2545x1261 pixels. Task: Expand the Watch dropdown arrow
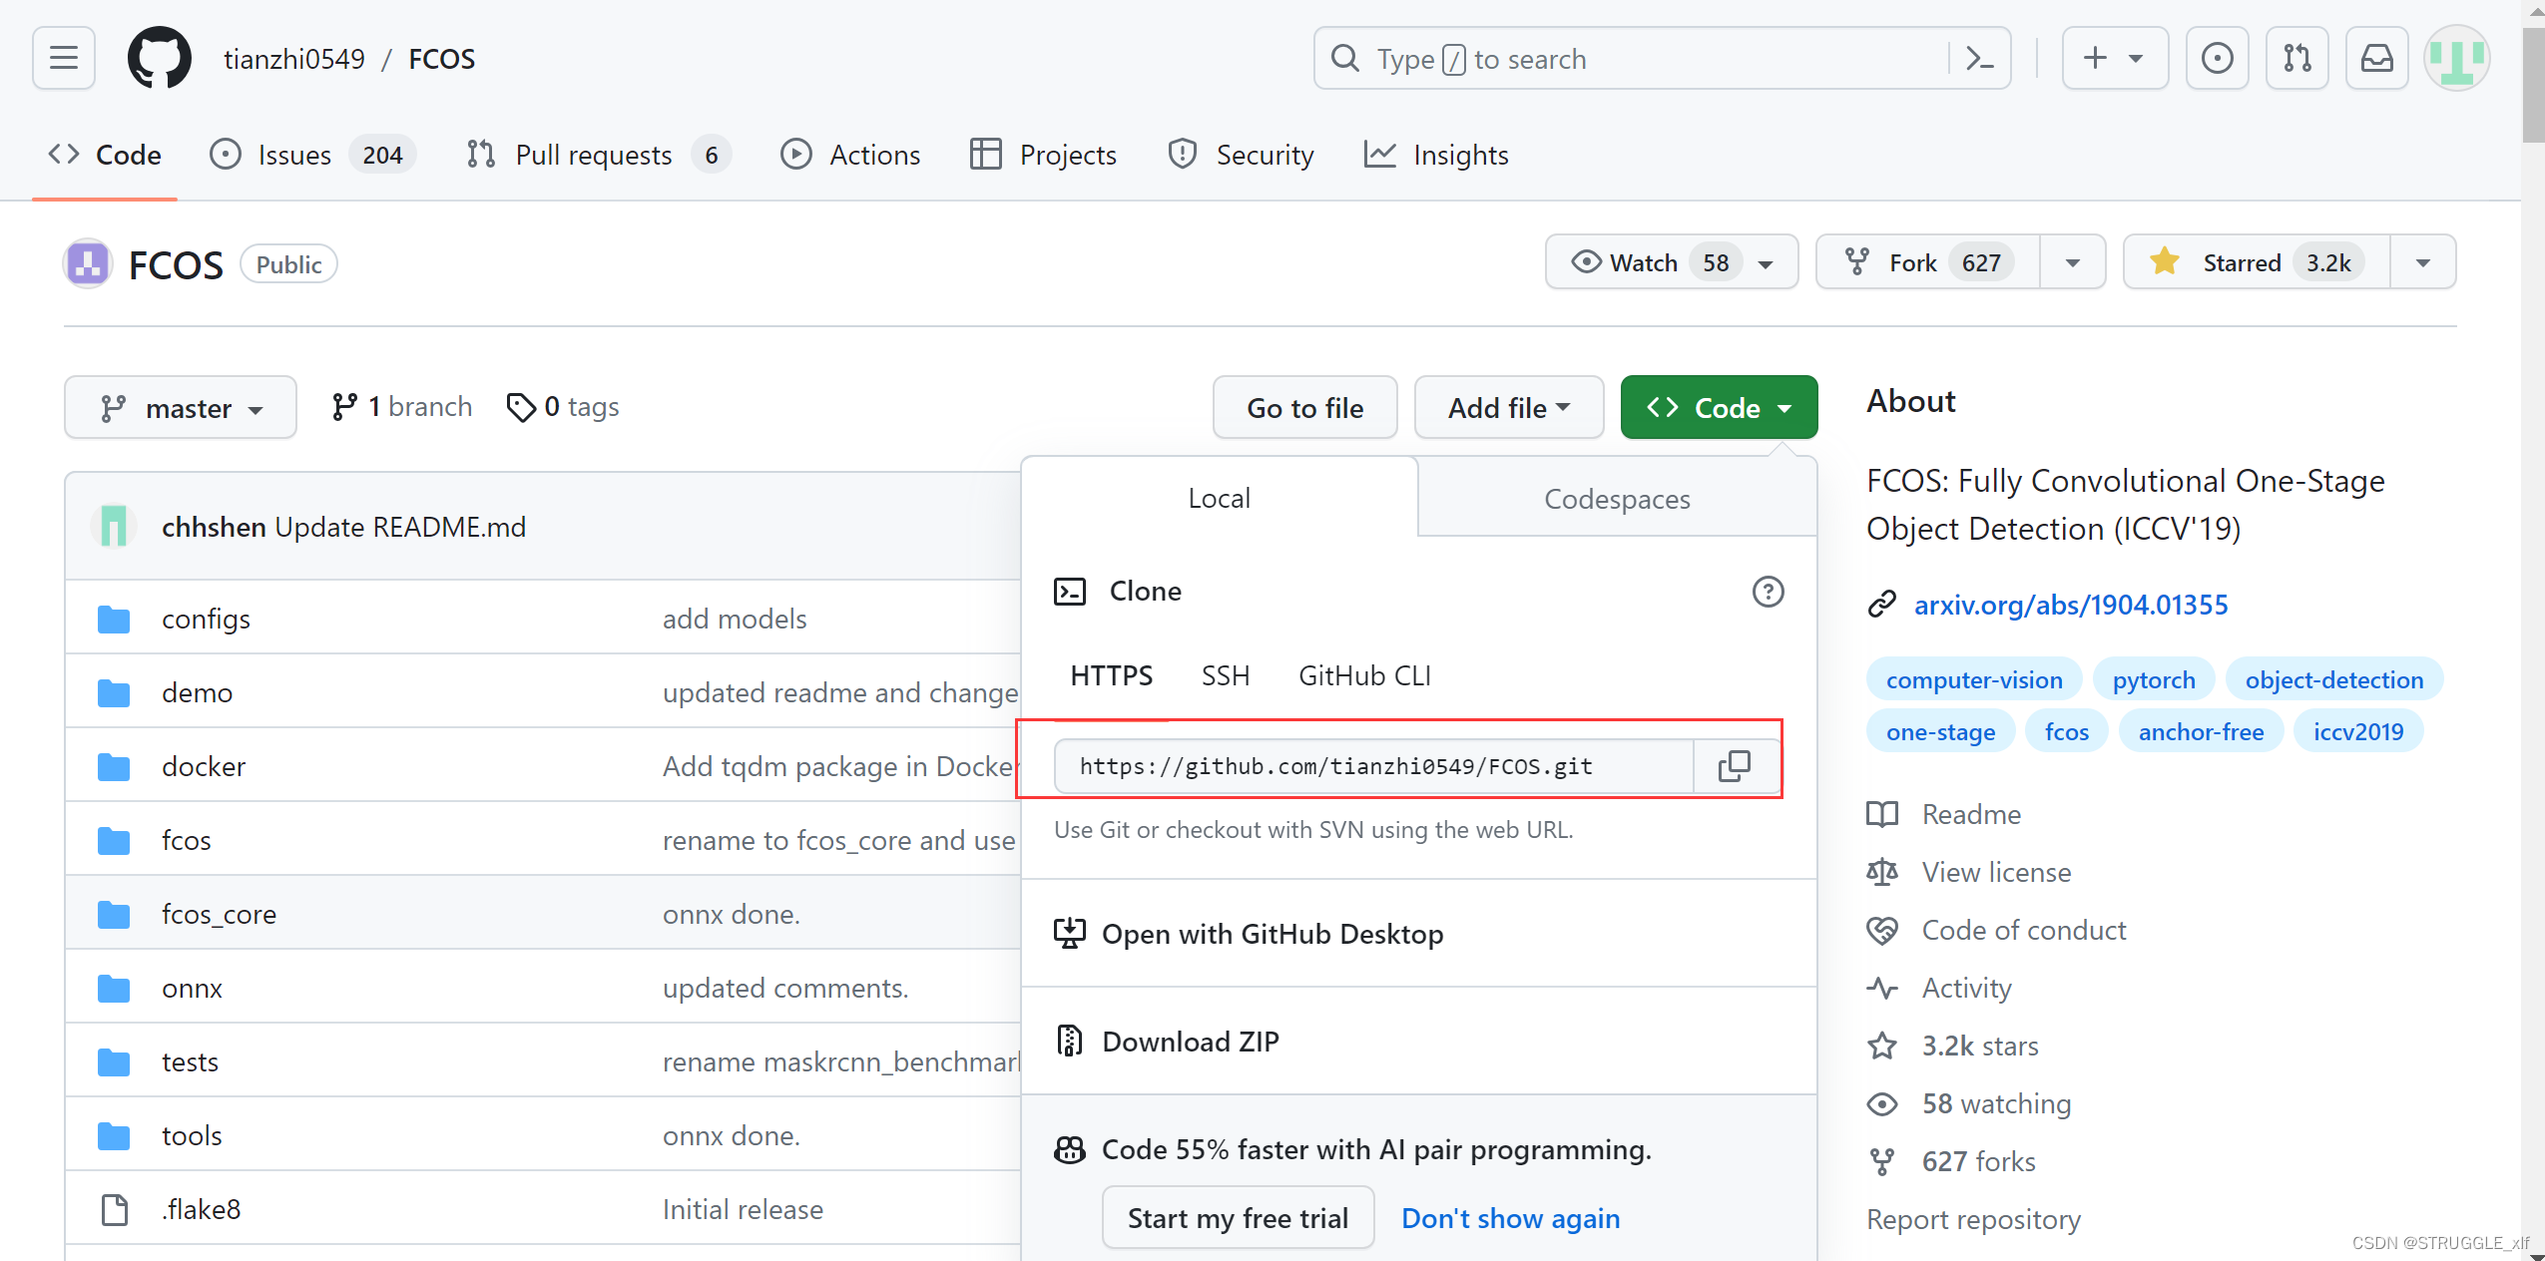click(1775, 261)
